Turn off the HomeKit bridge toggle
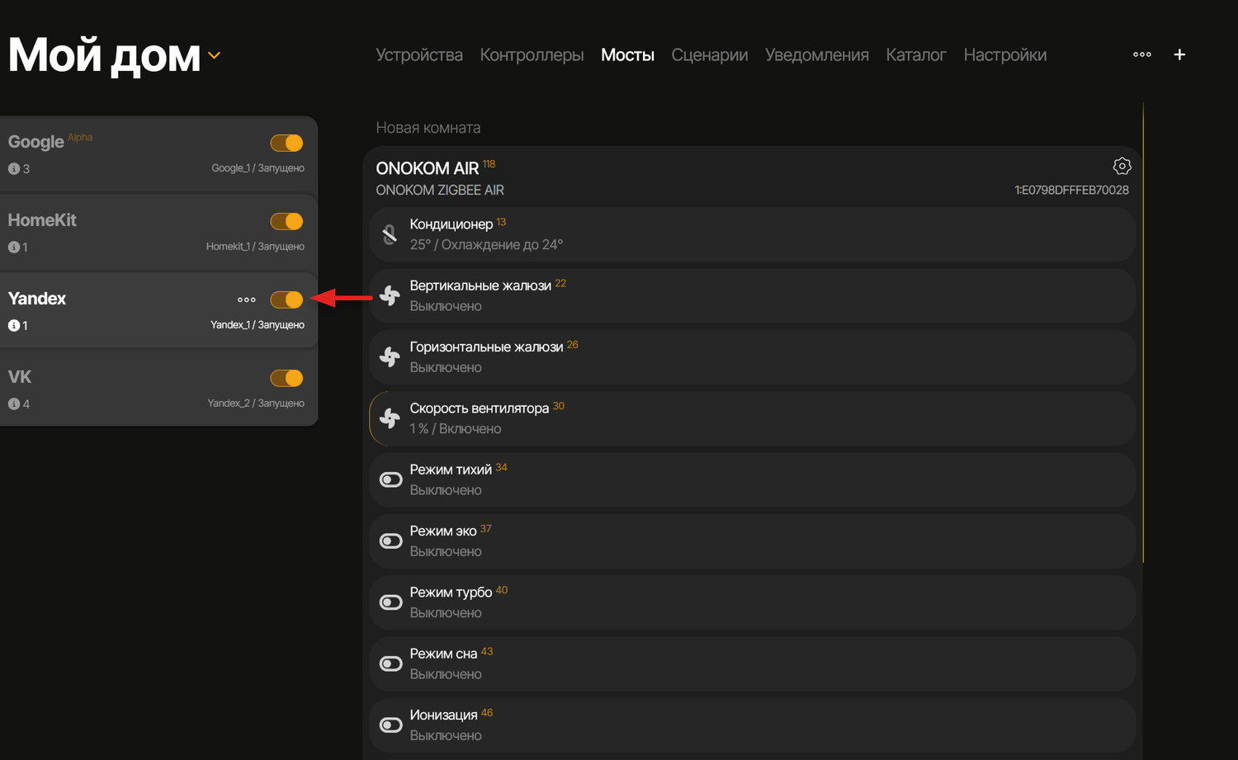This screenshot has height=760, width=1238. pyautogui.click(x=286, y=221)
